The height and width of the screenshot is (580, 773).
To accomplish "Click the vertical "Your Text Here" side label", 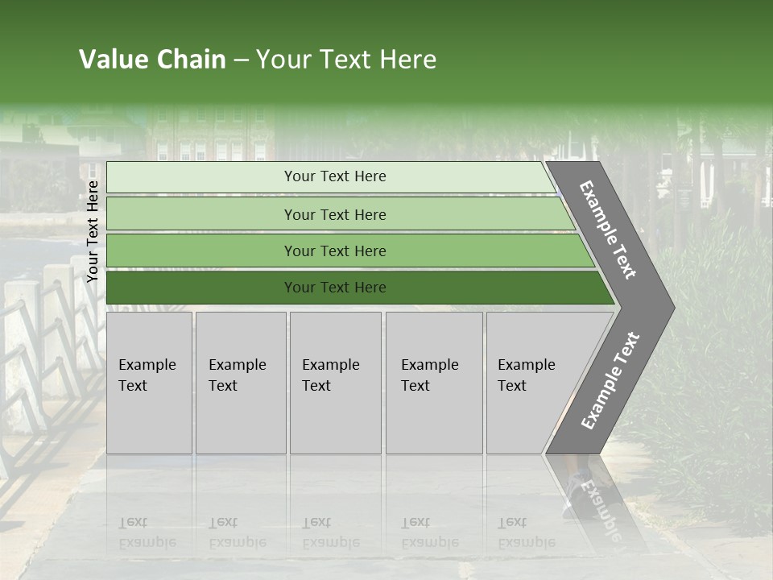I will click(x=93, y=231).
